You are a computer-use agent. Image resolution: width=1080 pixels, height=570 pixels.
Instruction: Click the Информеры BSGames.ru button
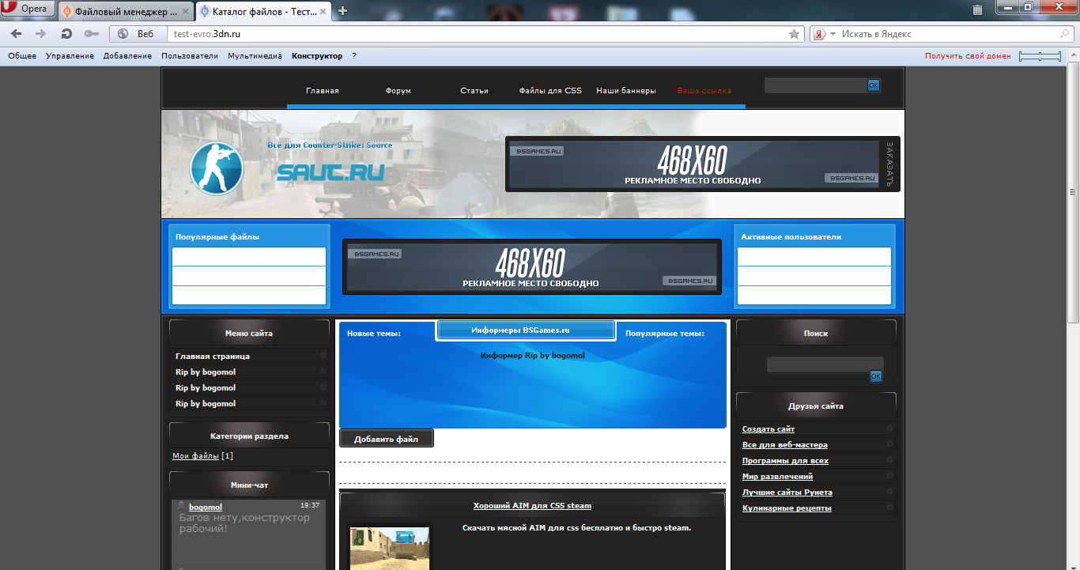[x=526, y=330]
